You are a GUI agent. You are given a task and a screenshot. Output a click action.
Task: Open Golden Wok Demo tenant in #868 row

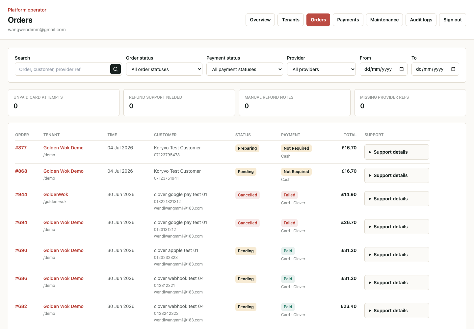(64, 171)
